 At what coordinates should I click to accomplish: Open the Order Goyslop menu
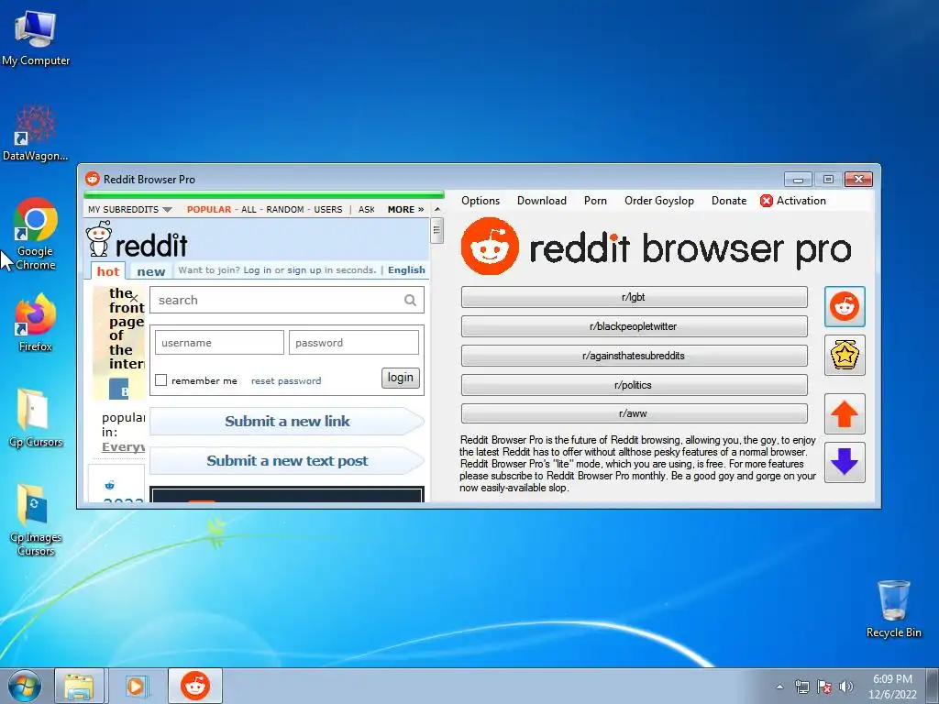tap(658, 201)
